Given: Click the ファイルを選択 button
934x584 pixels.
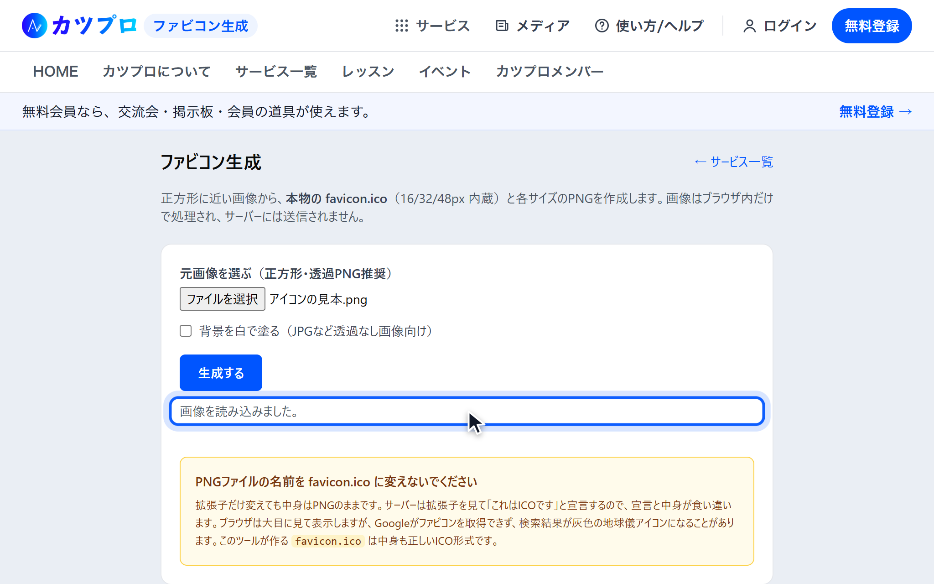Looking at the screenshot, I should 223,299.
